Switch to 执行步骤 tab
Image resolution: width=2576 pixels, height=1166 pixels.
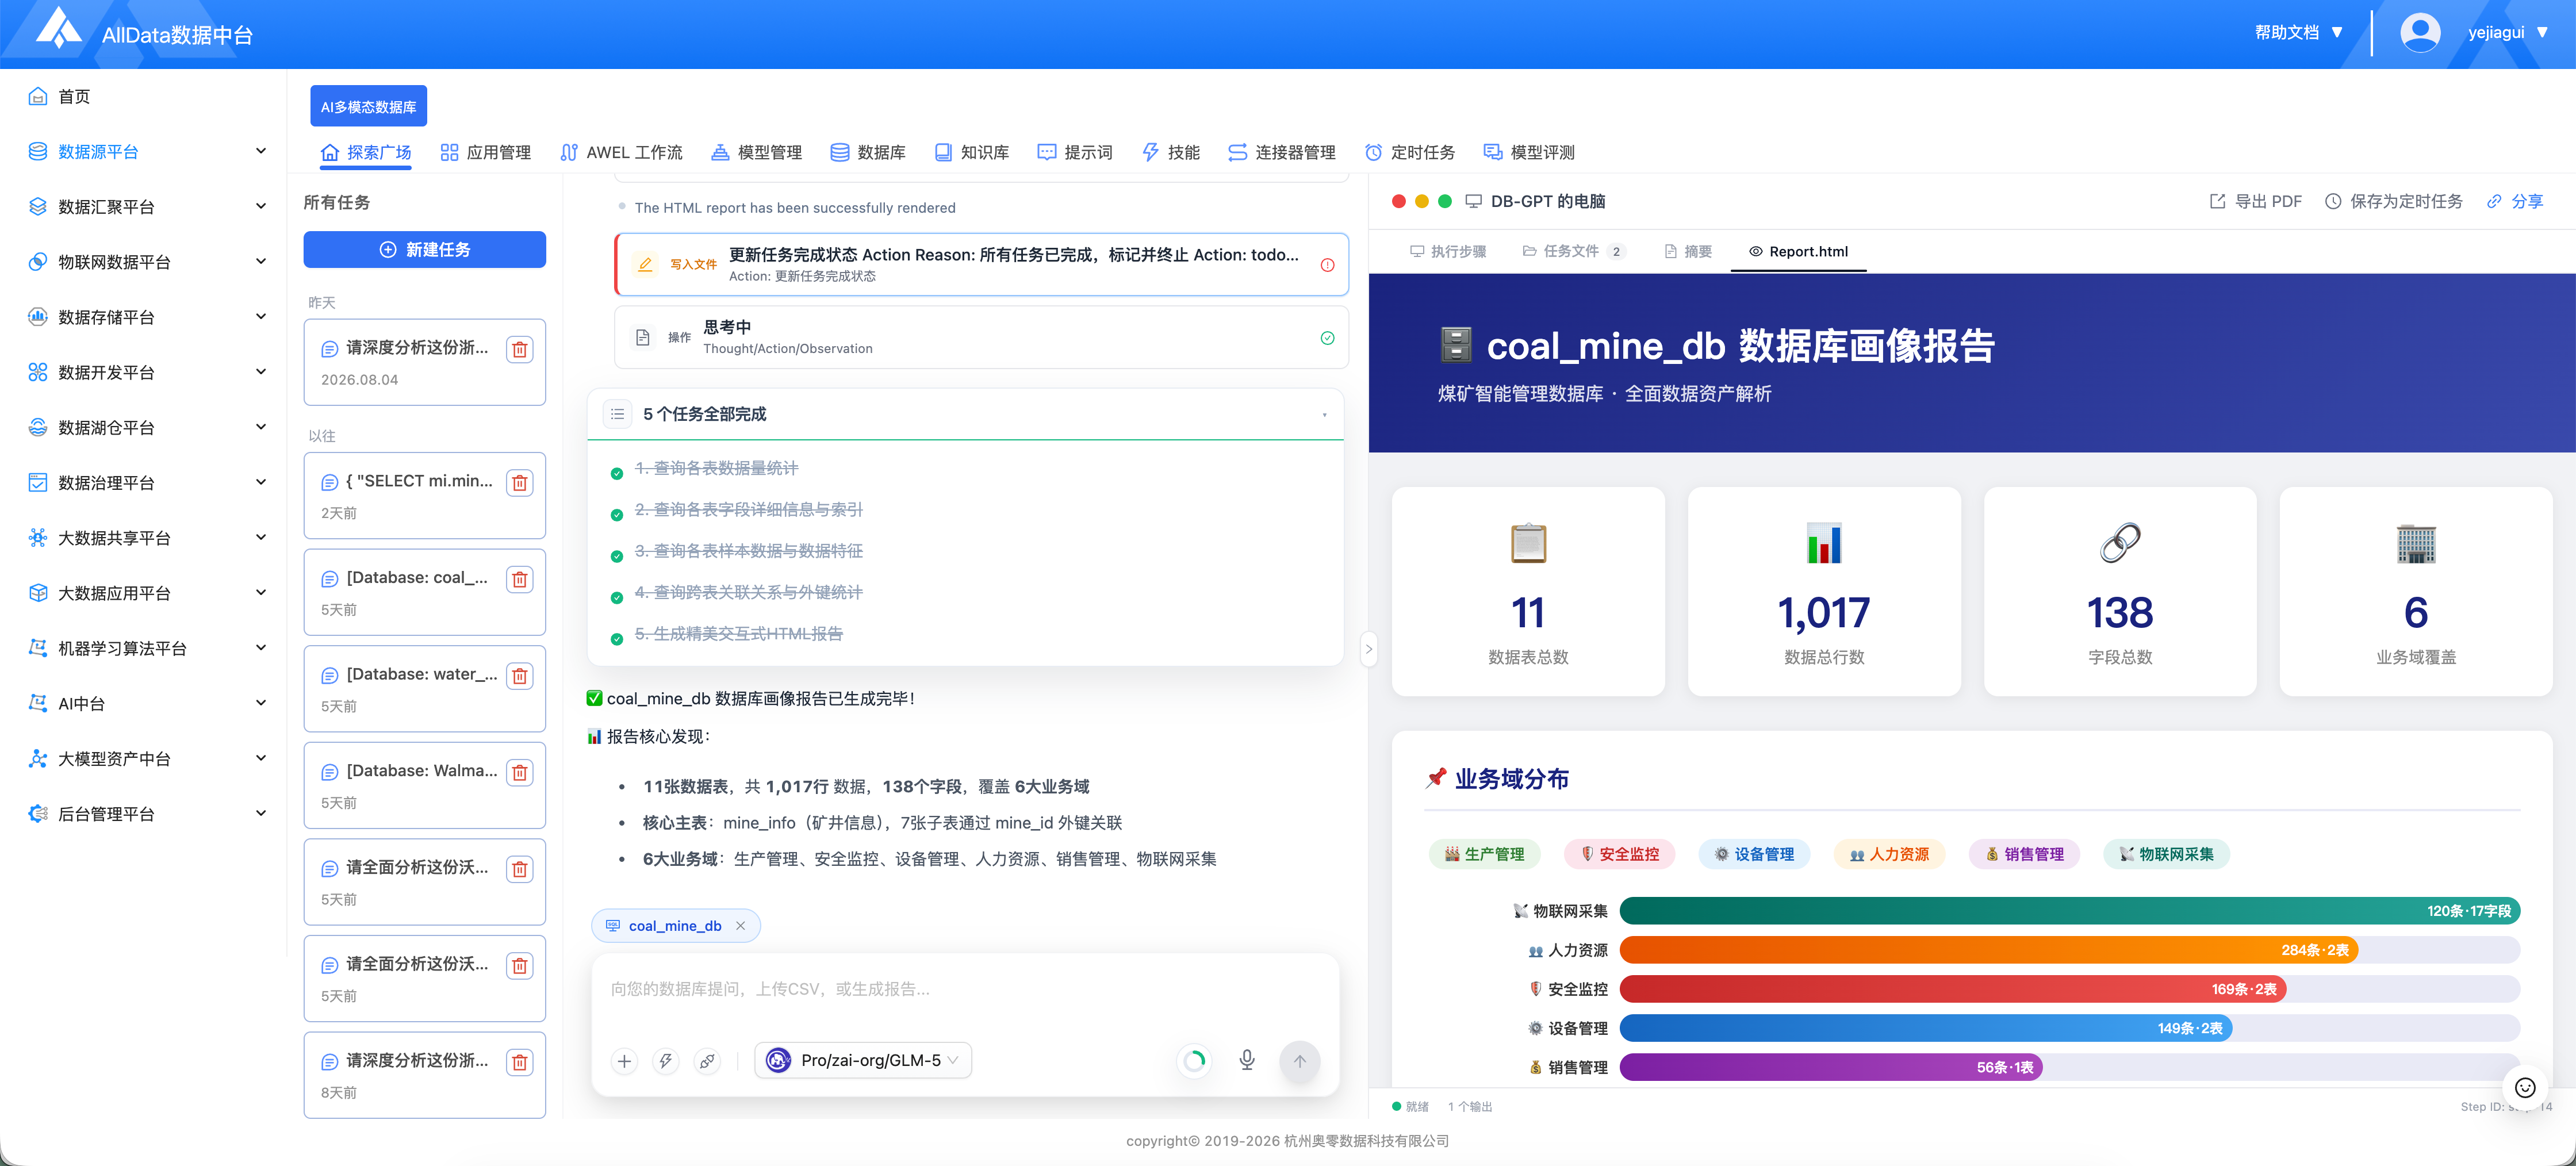1447,251
